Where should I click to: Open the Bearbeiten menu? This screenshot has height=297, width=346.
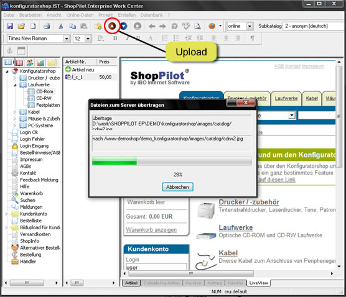pyautogui.click(x=30, y=15)
